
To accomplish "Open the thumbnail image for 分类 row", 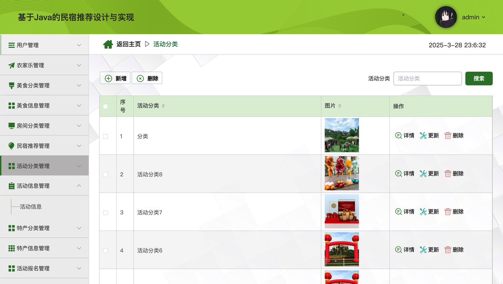I will click(x=341, y=135).
